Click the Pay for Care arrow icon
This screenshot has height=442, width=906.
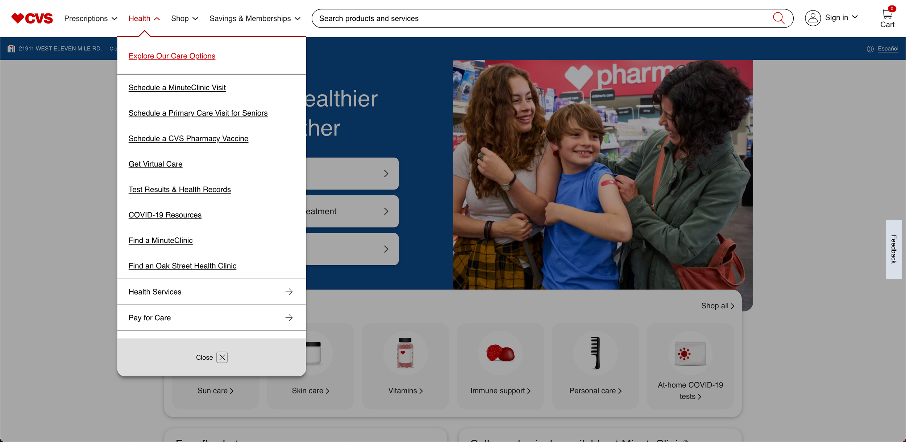(289, 318)
